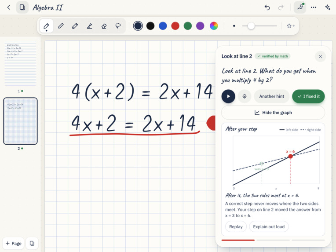Tap the sparkle AI icon
336x252 pixels.
coord(328,7)
